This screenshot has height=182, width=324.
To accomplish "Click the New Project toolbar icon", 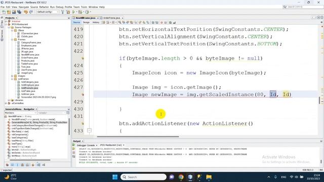I will coord(9,12).
